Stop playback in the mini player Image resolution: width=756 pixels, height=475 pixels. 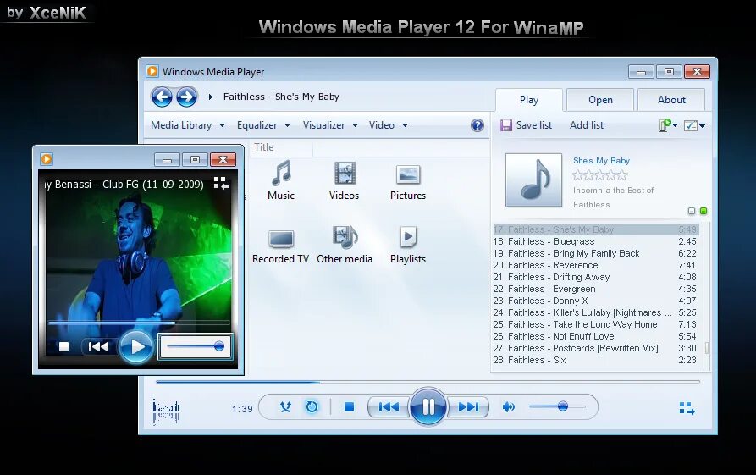click(x=63, y=347)
